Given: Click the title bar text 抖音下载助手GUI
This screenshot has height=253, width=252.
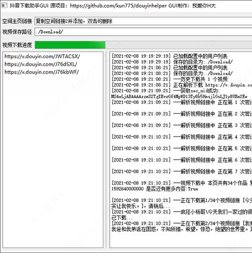Looking at the screenshot, I should click(29, 6).
